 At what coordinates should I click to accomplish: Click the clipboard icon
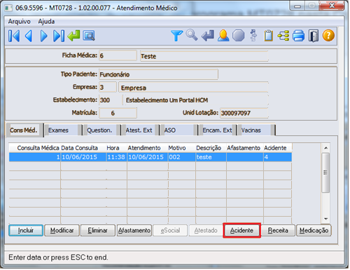tap(268, 36)
